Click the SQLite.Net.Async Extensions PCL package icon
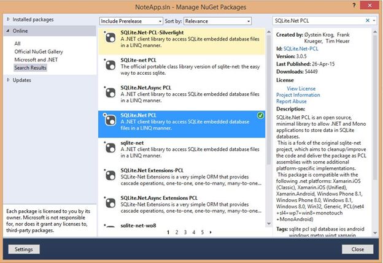 click(110, 203)
